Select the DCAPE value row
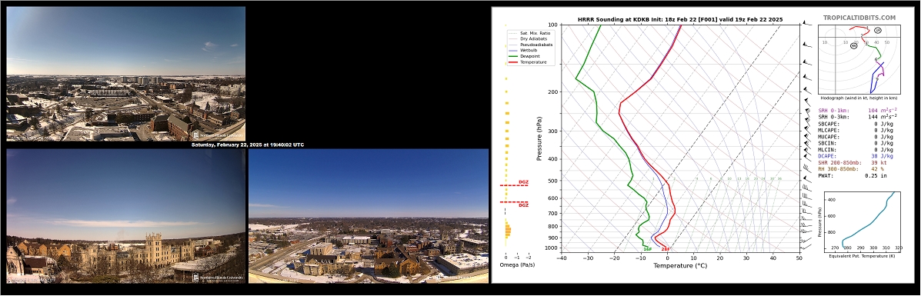 [x=856, y=155]
